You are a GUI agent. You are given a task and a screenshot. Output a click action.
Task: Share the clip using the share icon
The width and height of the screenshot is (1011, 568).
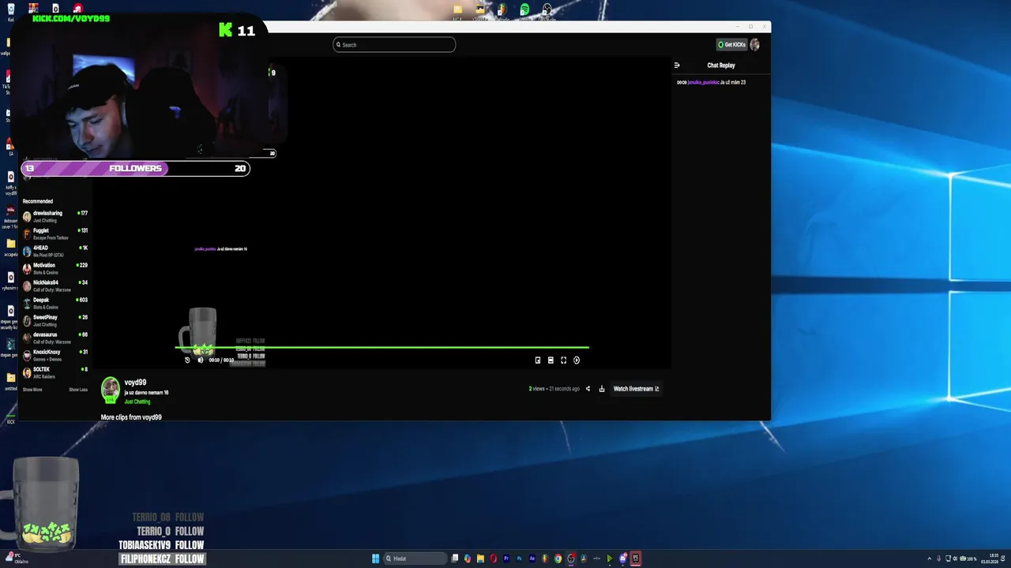[x=588, y=389]
